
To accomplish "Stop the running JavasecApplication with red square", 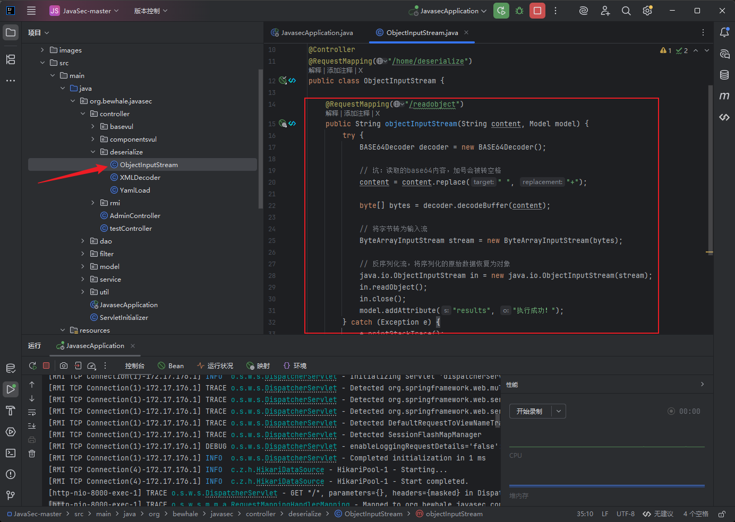I will [537, 11].
